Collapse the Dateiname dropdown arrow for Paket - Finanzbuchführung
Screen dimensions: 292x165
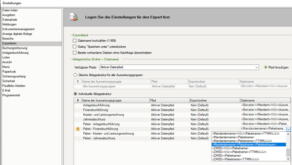click(x=288, y=129)
